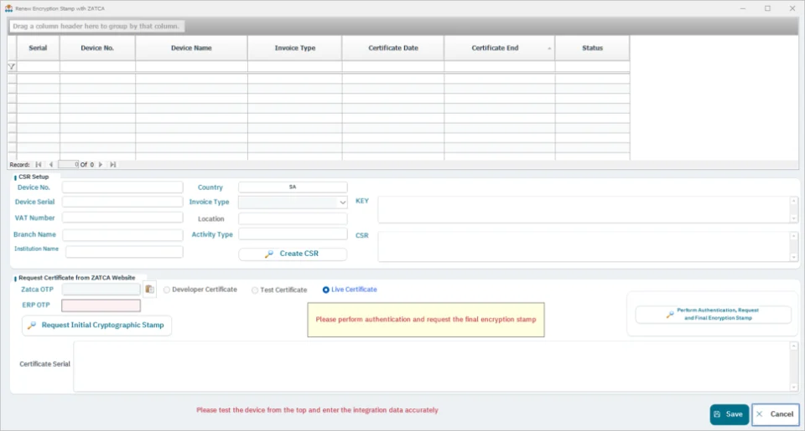This screenshot has height=431, width=805.
Task: Open the Invoice Type dropdown
Action: 342,203
